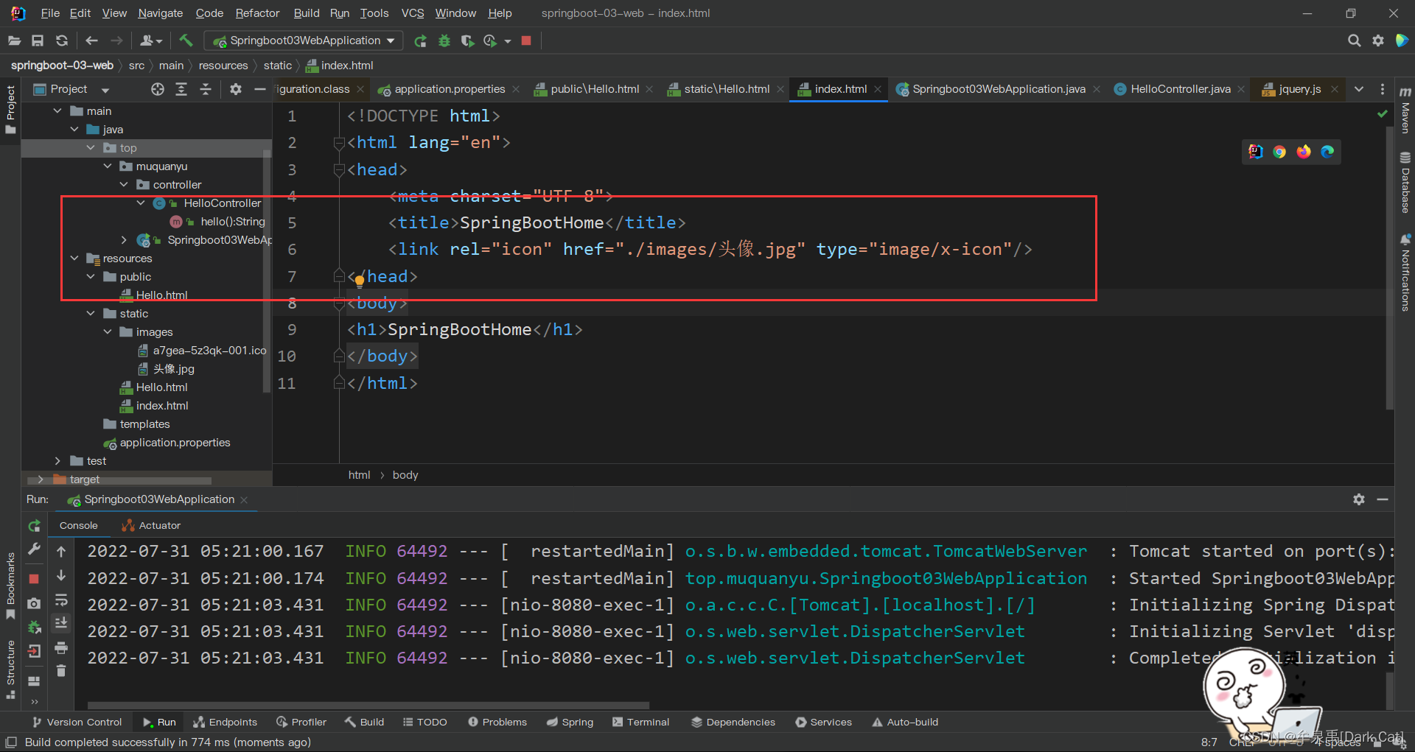Open the run configuration dropdown
The image size is (1415, 752).
tap(391, 41)
